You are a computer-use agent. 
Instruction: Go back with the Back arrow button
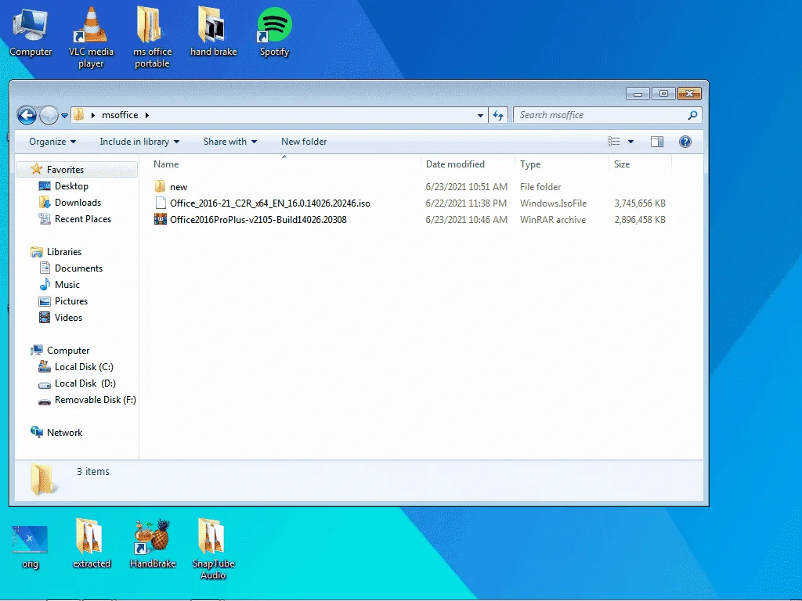[27, 116]
